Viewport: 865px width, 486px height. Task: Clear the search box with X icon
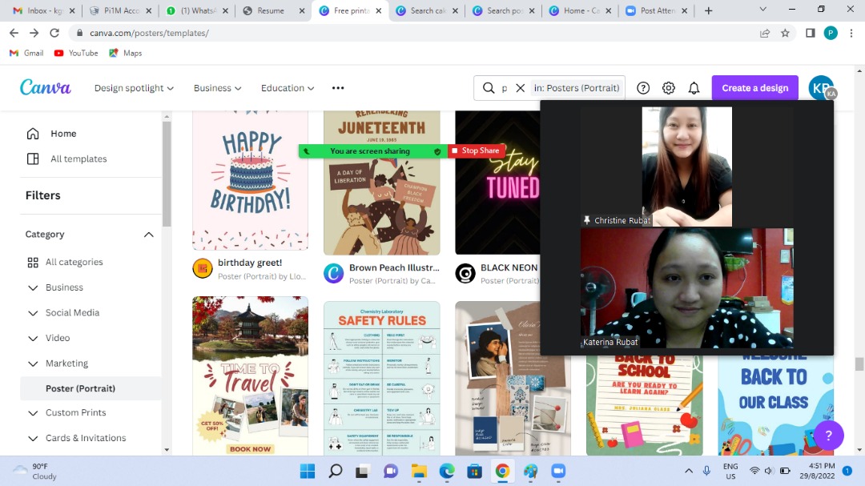pos(520,88)
